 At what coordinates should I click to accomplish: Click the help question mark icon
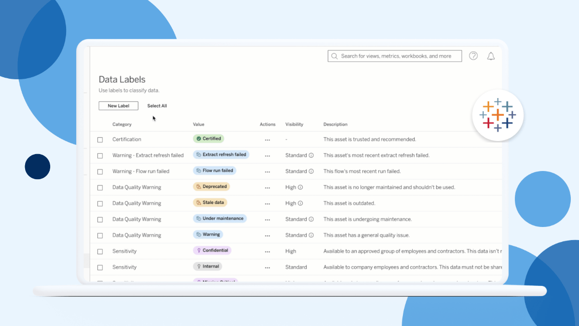(x=473, y=56)
